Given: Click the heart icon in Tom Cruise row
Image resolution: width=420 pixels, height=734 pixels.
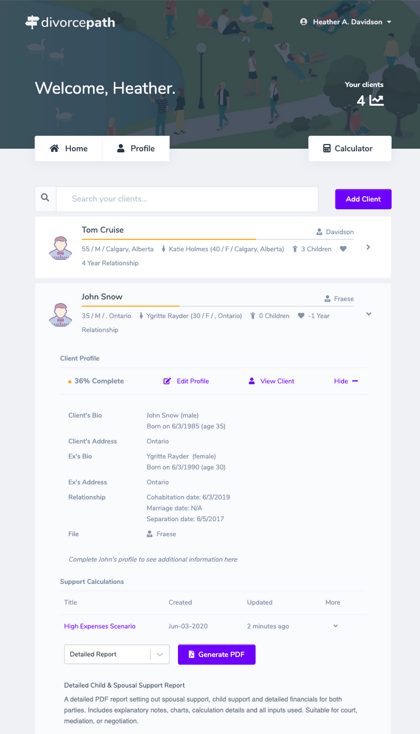Looking at the screenshot, I should pos(343,249).
